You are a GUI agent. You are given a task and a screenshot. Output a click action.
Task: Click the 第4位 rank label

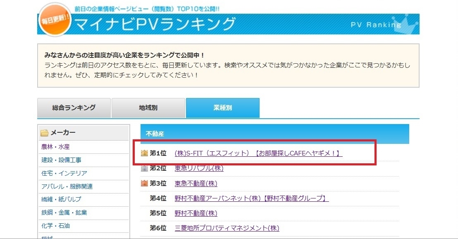point(158,198)
